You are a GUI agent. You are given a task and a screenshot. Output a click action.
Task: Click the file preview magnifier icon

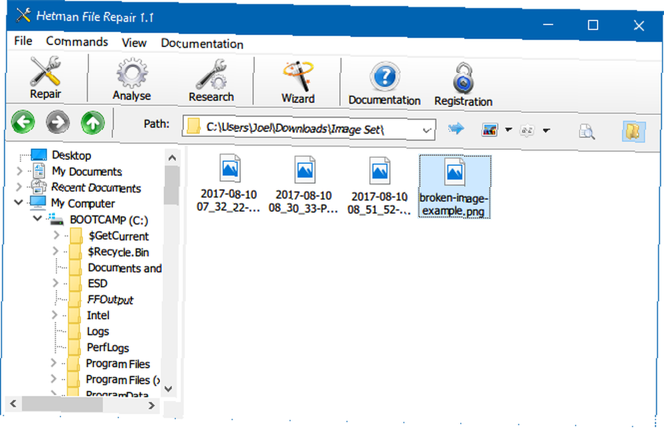pyautogui.click(x=587, y=131)
